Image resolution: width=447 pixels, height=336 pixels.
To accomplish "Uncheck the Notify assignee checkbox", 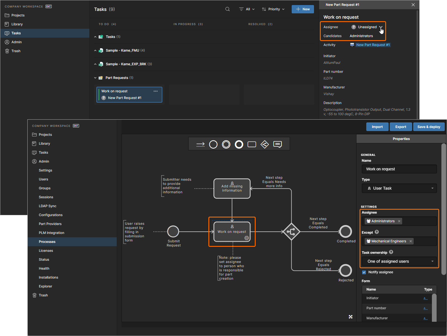I will coord(364,272).
